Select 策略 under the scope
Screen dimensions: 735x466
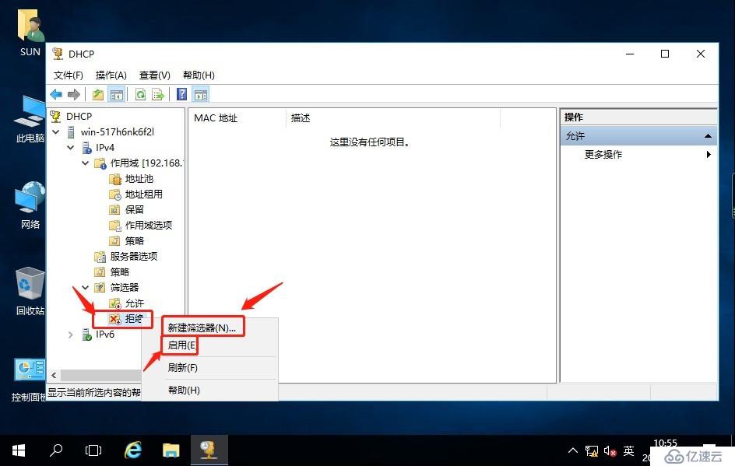coord(135,240)
